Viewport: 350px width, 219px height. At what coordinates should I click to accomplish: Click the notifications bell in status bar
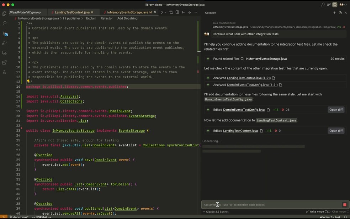click(x=346, y=217)
